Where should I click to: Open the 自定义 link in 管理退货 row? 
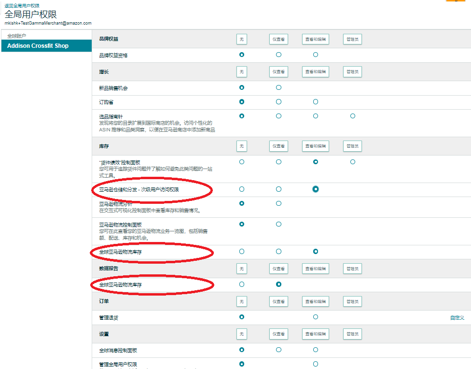pyautogui.click(x=457, y=318)
